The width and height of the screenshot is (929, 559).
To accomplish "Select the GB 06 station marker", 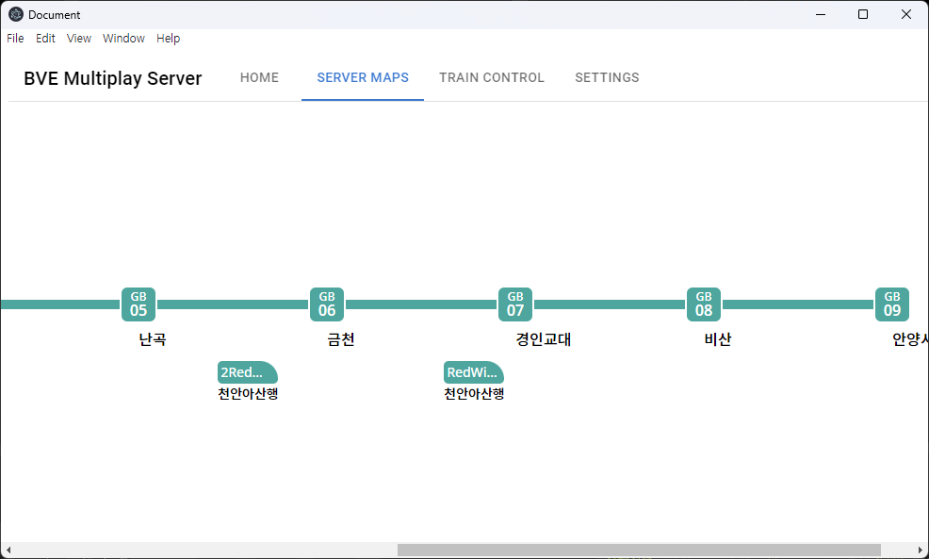I will (327, 304).
